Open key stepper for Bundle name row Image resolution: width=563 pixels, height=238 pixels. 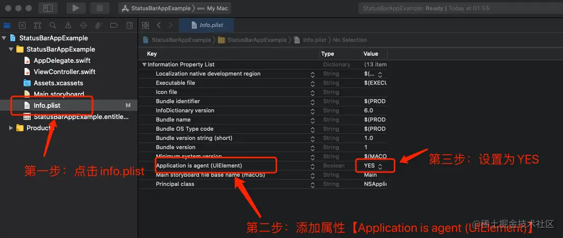tap(313, 120)
